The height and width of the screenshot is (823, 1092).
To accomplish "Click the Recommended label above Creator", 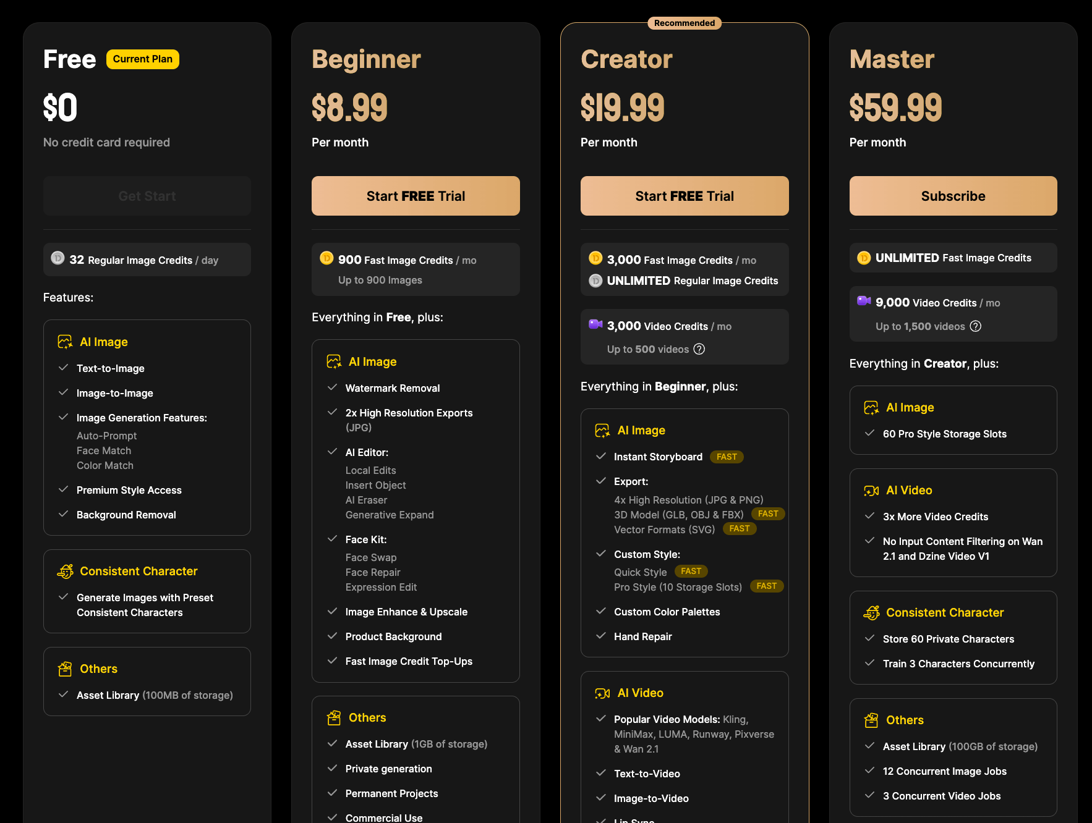I will click(x=684, y=23).
